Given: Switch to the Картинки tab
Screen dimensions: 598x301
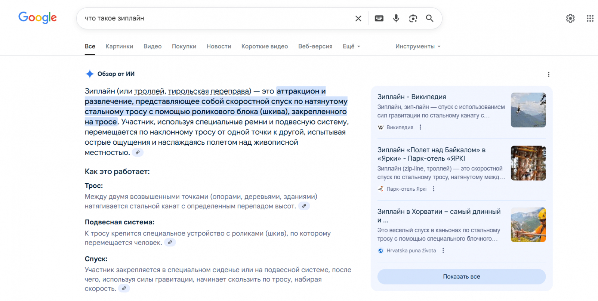Looking at the screenshot, I should click(x=119, y=46).
